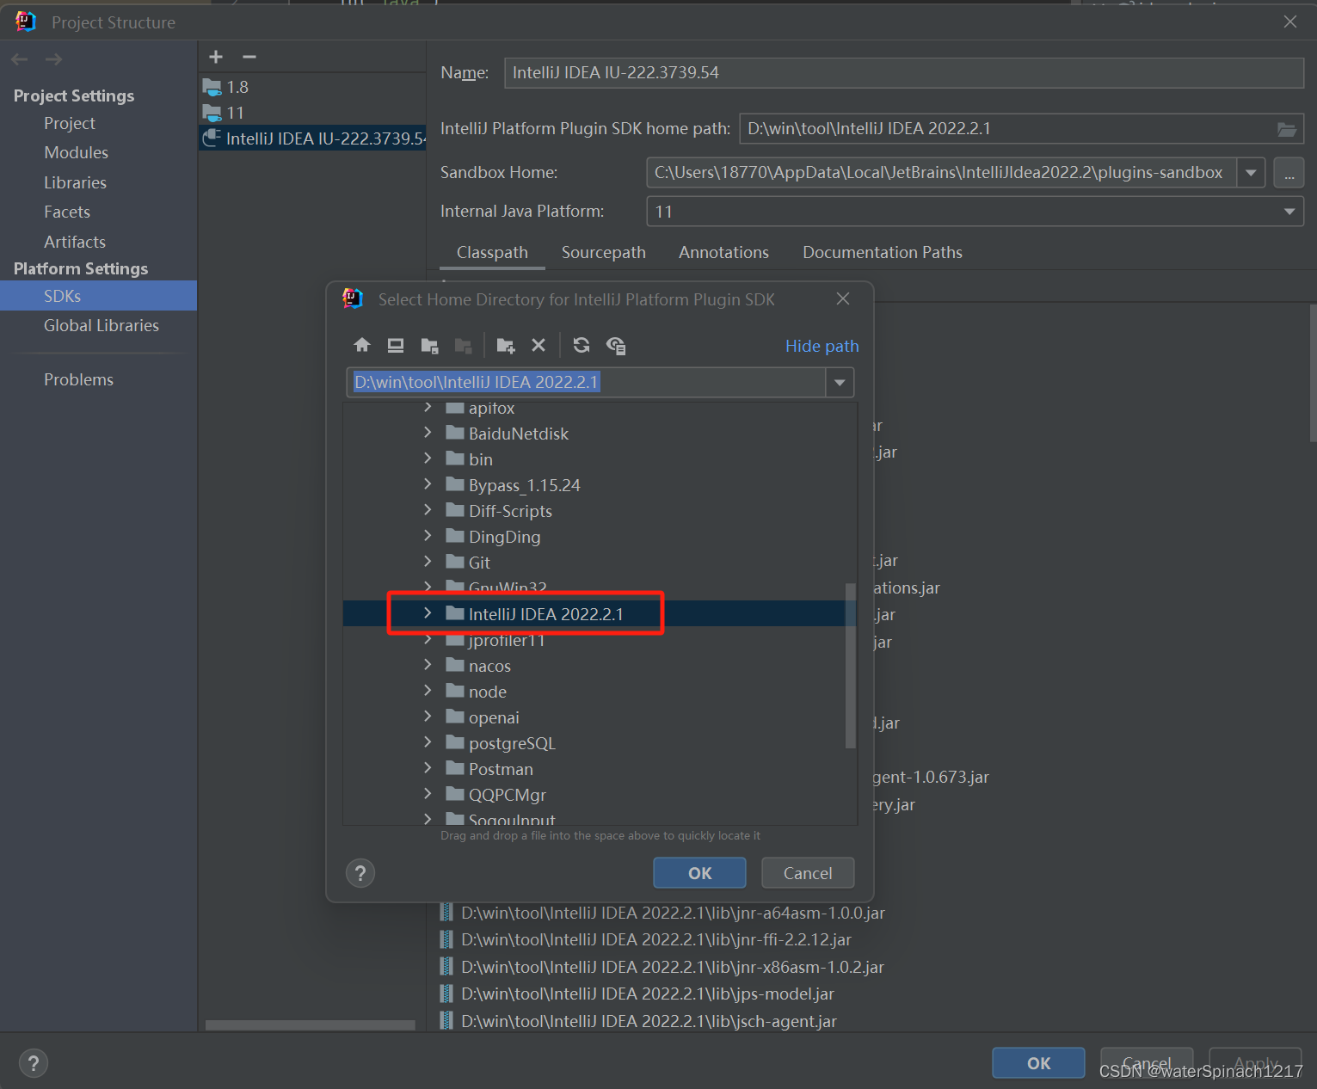Open Libraries settings page

75,182
